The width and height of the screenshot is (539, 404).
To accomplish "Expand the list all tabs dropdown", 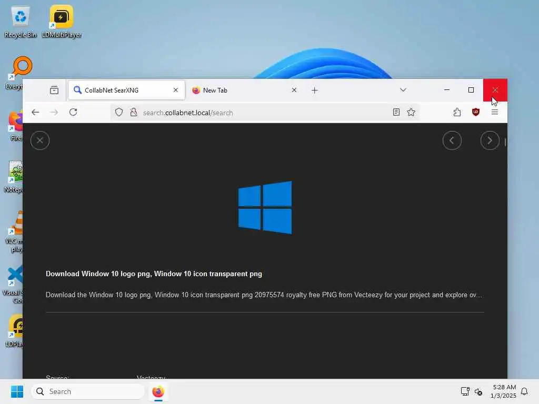I will pos(403,90).
